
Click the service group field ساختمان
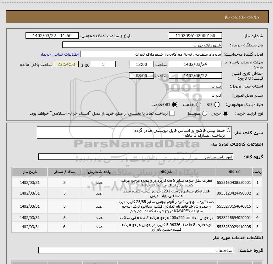coord(136,250)
